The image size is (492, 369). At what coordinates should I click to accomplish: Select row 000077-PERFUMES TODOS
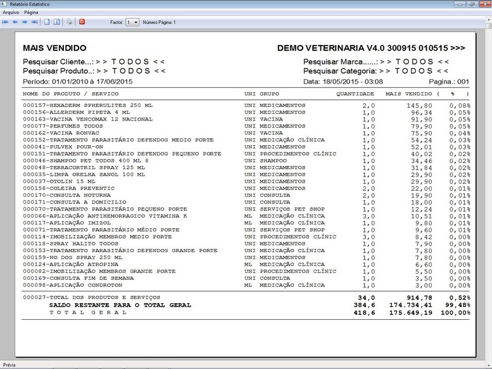pyautogui.click(x=247, y=126)
